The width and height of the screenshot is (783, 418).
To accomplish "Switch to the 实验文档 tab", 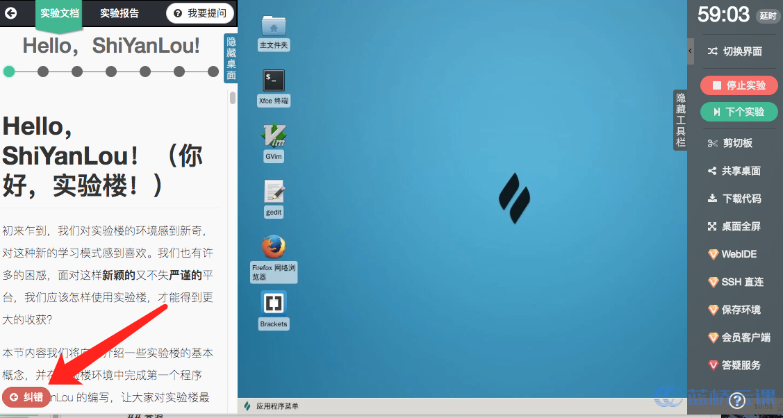I will coord(60,13).
